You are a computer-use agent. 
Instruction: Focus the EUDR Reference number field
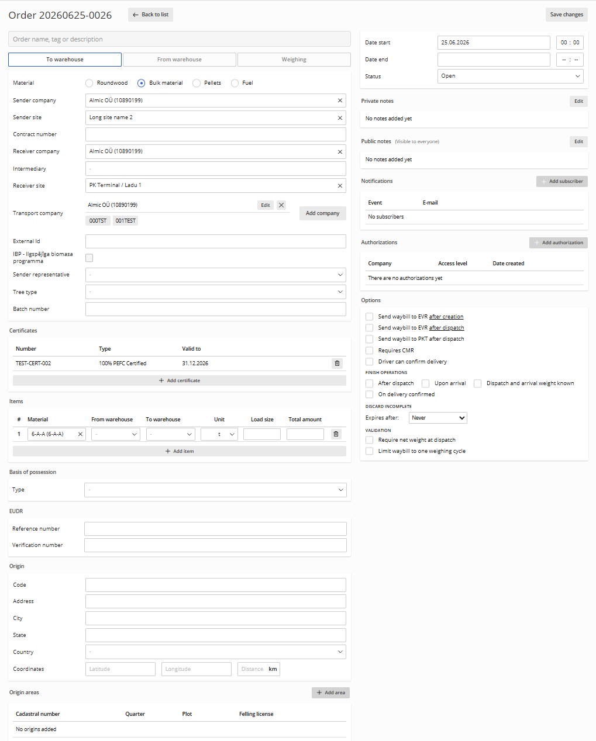coord(215,529)
